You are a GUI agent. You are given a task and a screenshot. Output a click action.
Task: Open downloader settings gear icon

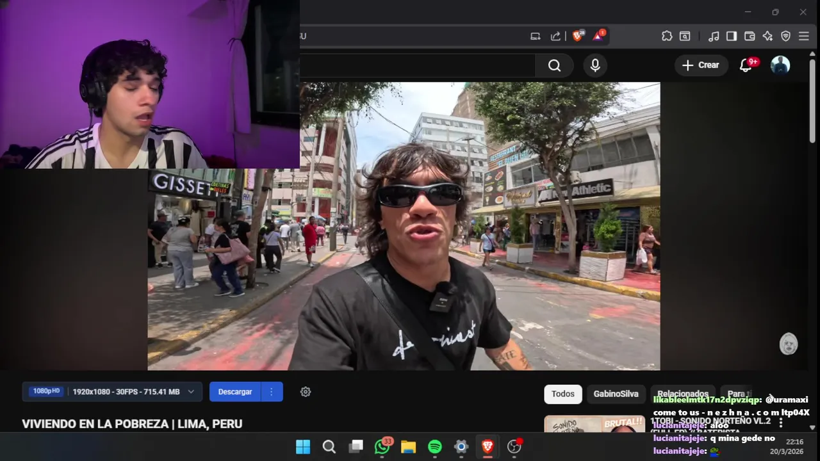pyautogui.click(x=306, y=392)
